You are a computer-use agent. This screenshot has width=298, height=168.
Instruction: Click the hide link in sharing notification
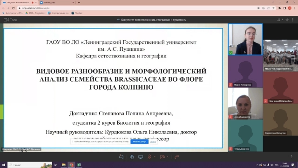click(x=153, y=141)
